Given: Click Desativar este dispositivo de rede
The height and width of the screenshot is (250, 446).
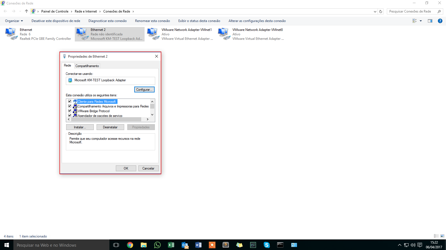Looking at the screenshot, I should 56,21.
